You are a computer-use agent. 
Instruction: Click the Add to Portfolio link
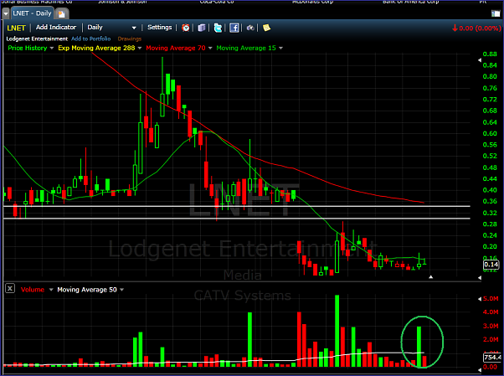click(x=91, y=39)
